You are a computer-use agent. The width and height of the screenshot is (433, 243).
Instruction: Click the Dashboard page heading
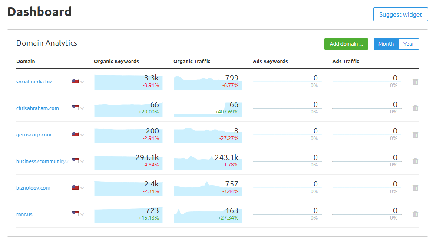point(39,12)
